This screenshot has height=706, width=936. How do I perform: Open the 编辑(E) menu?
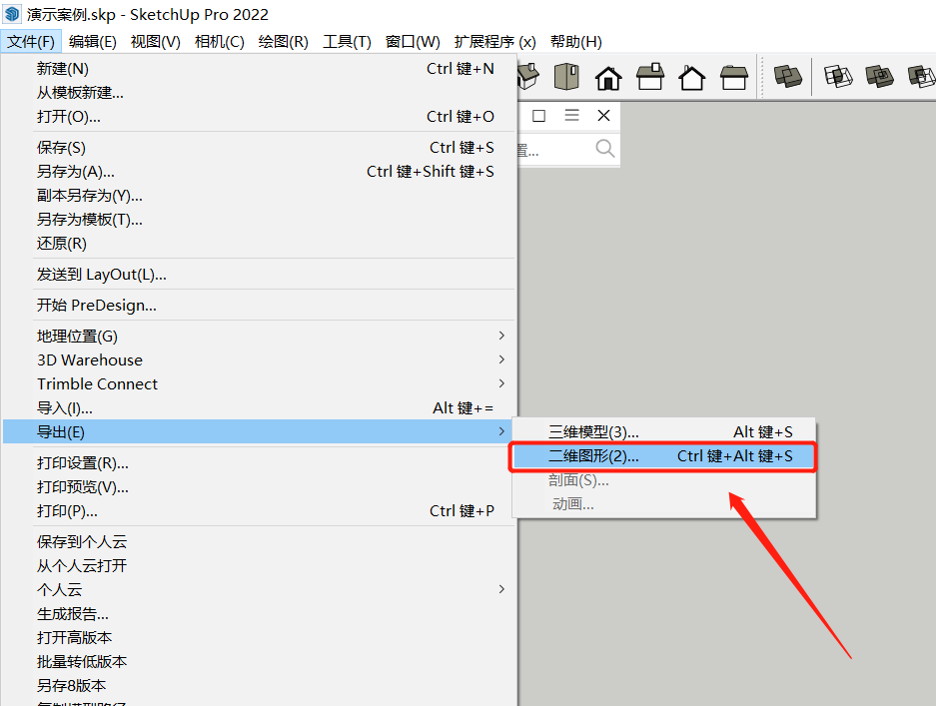point(93,42)
